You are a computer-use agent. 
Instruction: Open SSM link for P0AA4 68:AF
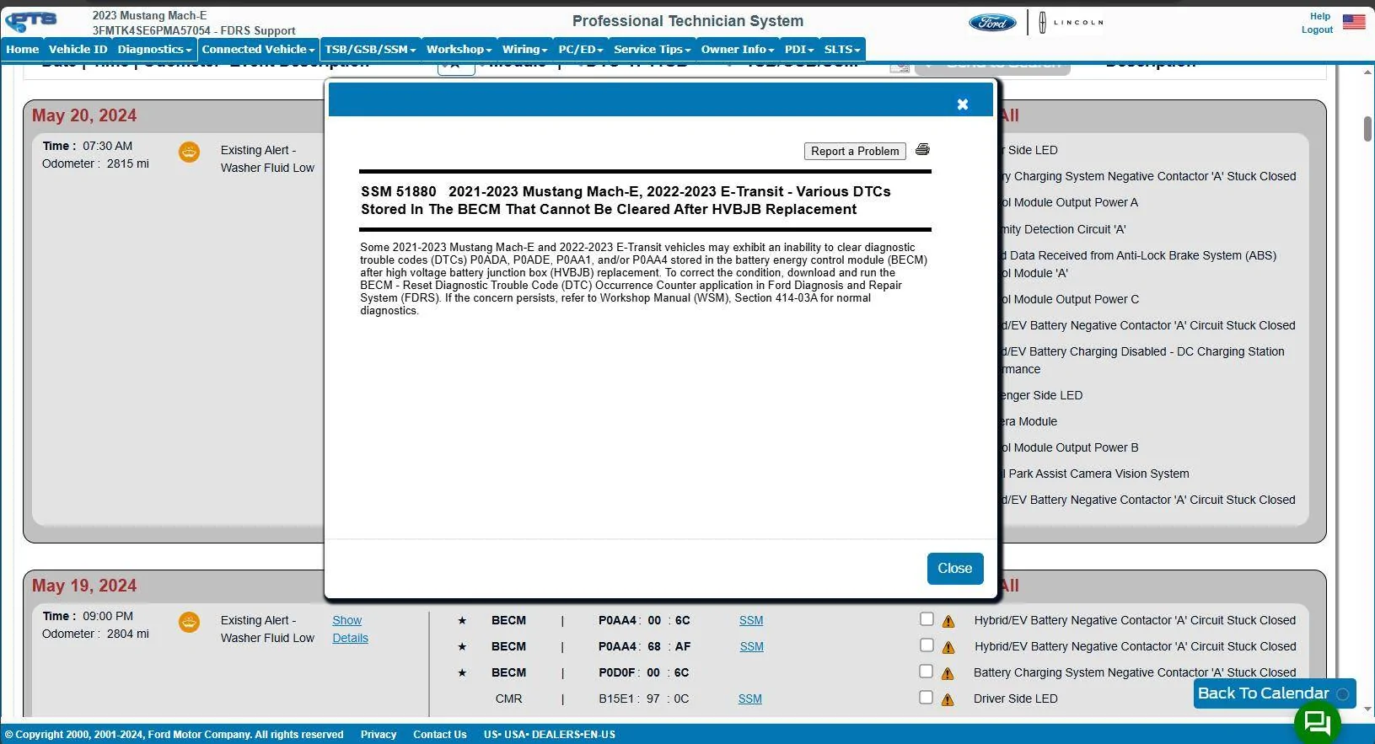pyautogui.click(x=751, y=646)
